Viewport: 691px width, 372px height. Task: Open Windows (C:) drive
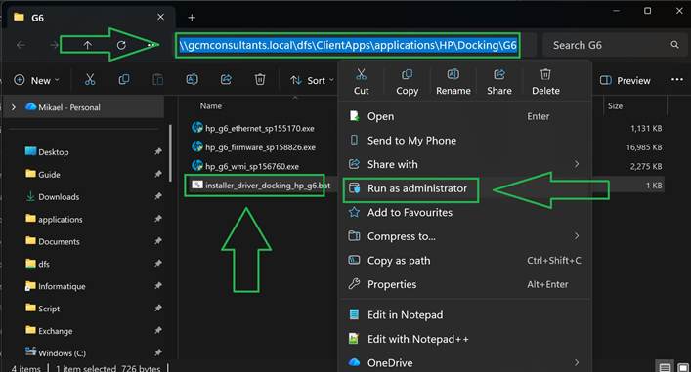pyautogui.click(x=62, y=353)
